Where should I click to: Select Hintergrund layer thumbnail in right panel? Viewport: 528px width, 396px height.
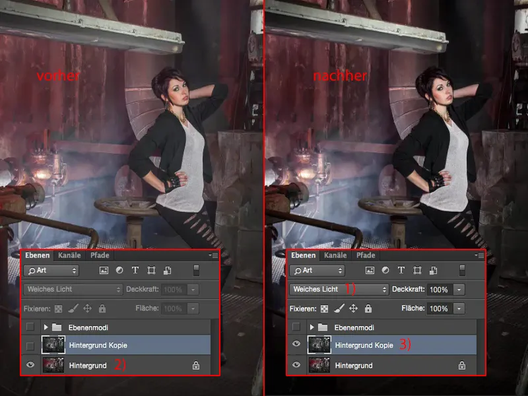click(x=319, y=365)
